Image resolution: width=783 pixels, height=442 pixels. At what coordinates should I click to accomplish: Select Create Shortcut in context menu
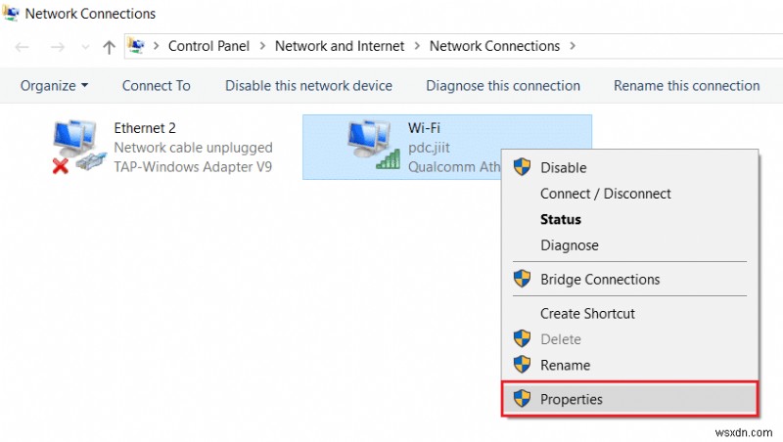point(587,313)
